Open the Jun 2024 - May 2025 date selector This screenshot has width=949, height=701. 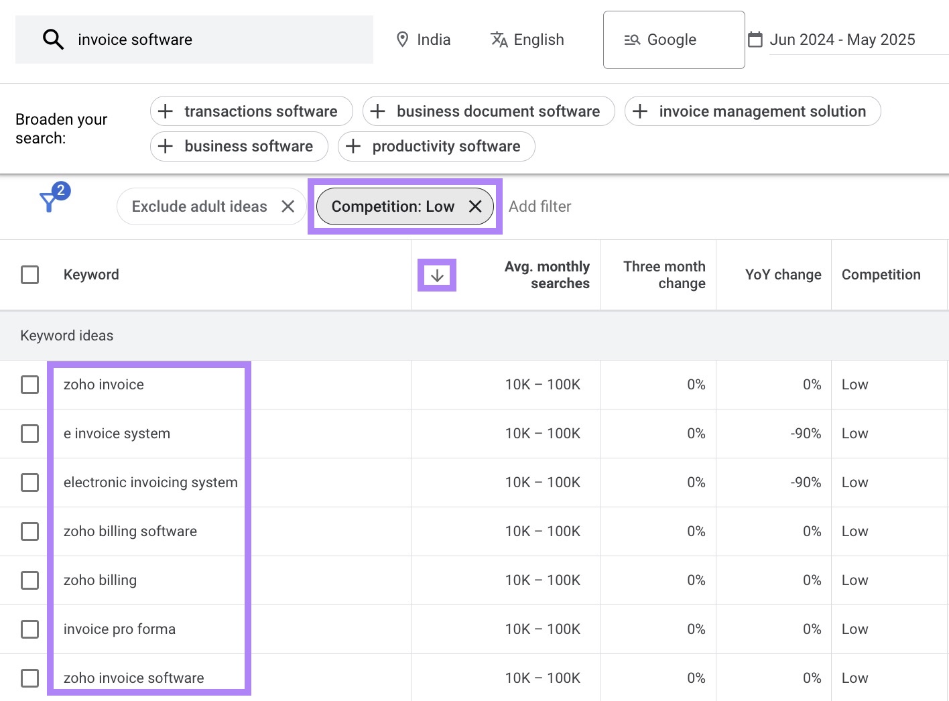[842, 40]
